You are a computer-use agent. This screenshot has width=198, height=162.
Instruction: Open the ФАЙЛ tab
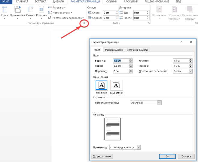pyautogui.click(x=6, y=1)
